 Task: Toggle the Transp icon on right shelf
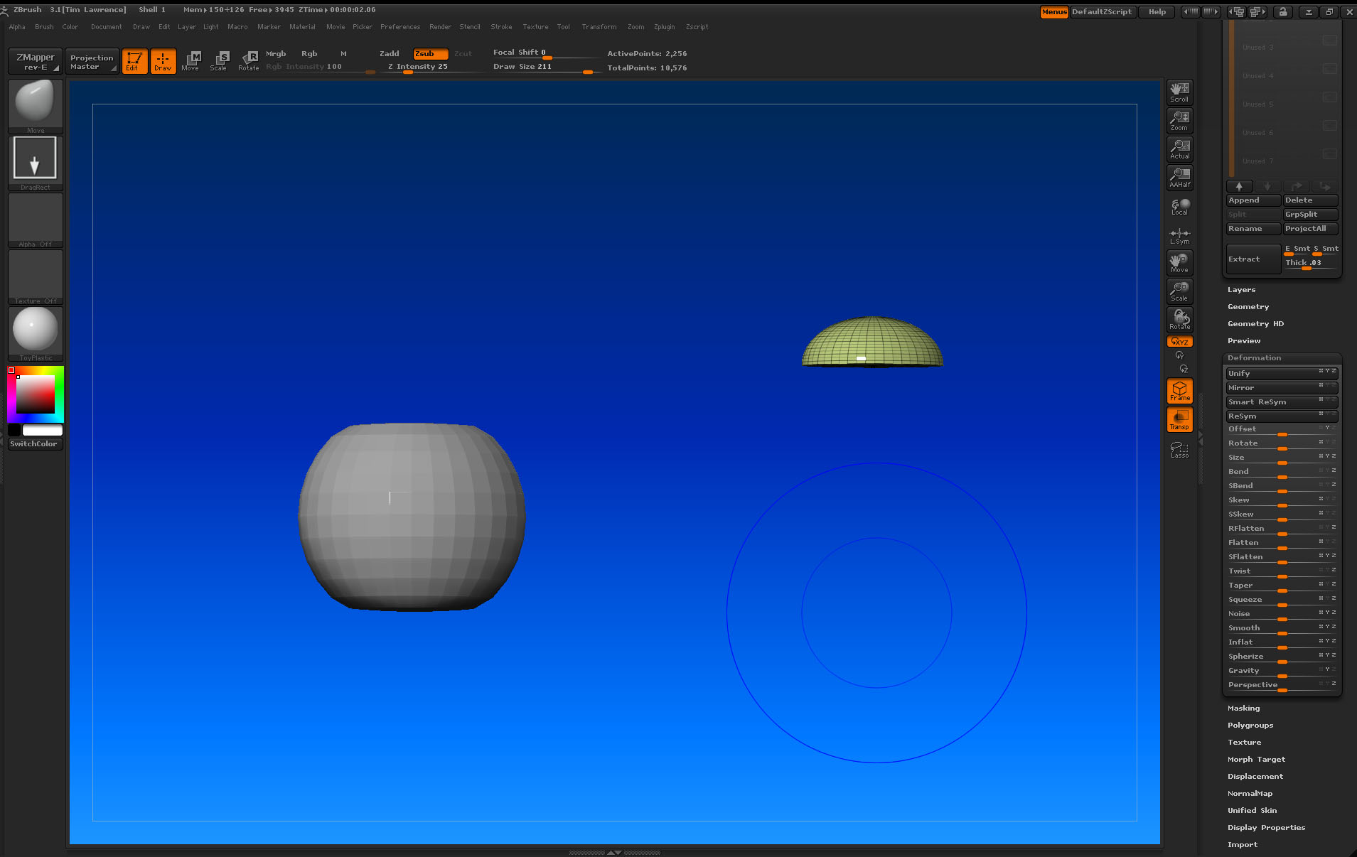coord(1179,419)
